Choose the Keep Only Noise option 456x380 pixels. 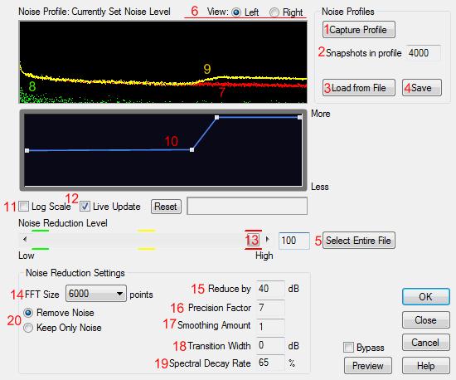(x=28, y=328)
